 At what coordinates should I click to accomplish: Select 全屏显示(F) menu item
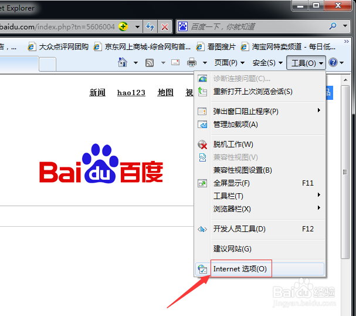[x=260, y=183]
